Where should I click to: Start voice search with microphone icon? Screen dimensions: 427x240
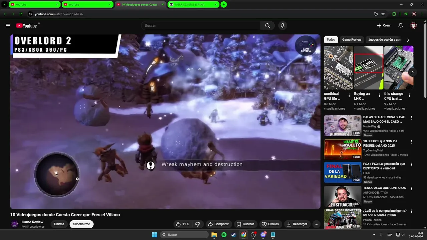(x=283, y=26)
